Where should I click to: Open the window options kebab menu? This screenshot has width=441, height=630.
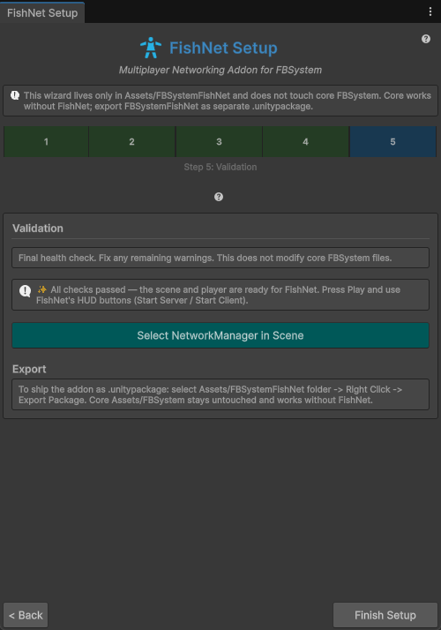coord(430,11)
